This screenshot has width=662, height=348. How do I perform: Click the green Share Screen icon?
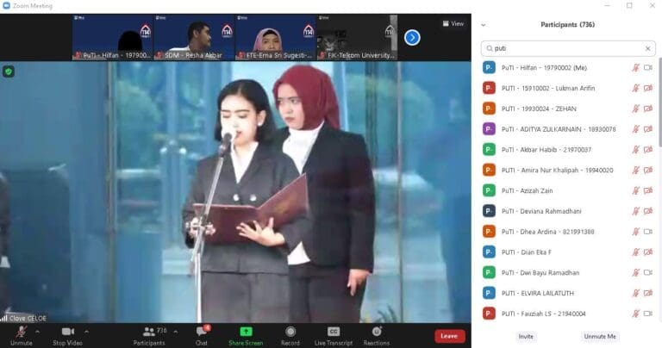246,332
